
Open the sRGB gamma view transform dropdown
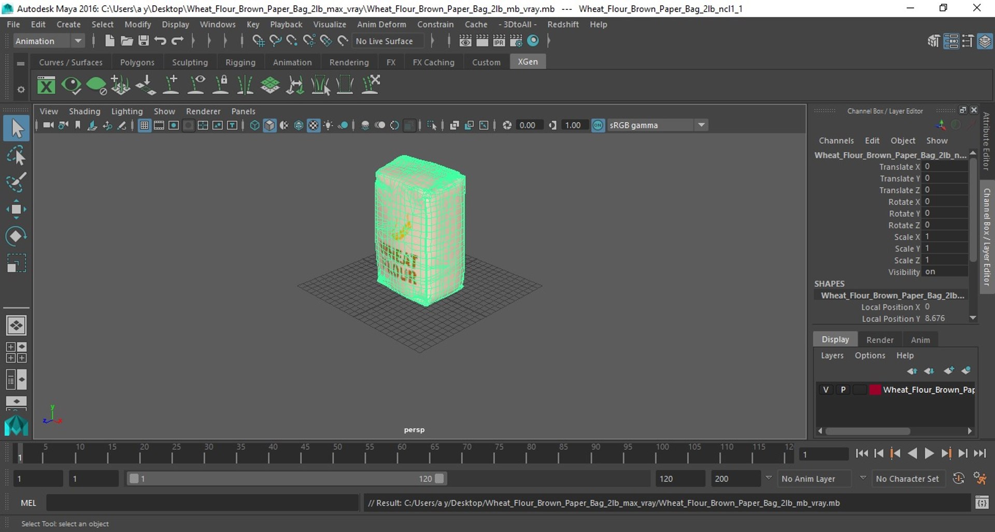657,125
